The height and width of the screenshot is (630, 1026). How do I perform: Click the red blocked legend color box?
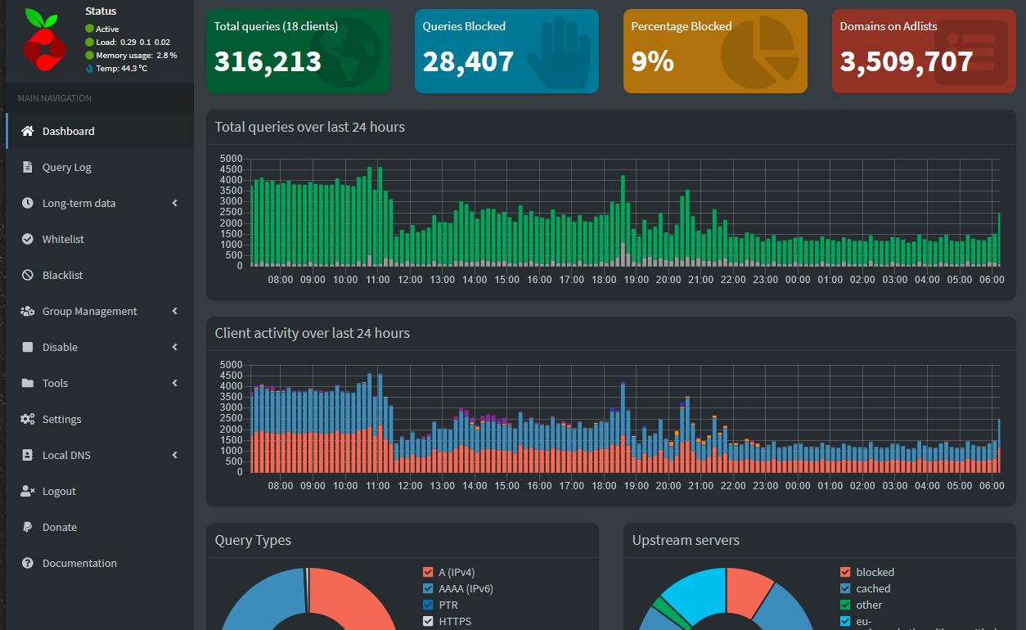pyautogui.click(x=845, y=572)
